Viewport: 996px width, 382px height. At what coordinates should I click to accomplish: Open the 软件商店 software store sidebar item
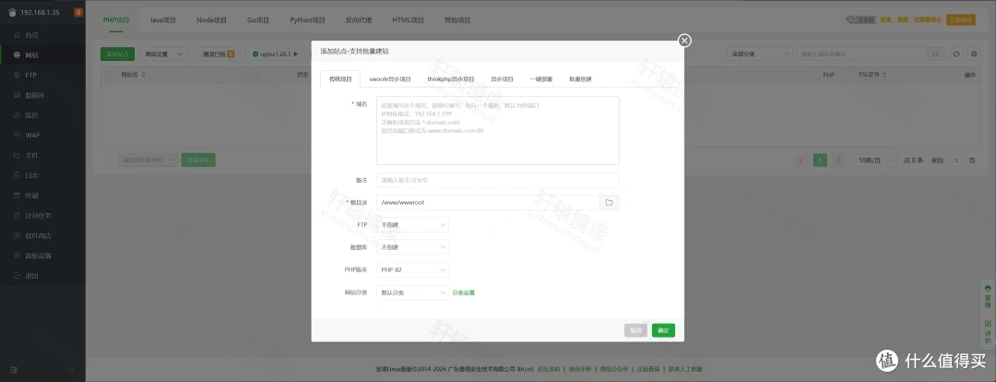coord(41,236)
